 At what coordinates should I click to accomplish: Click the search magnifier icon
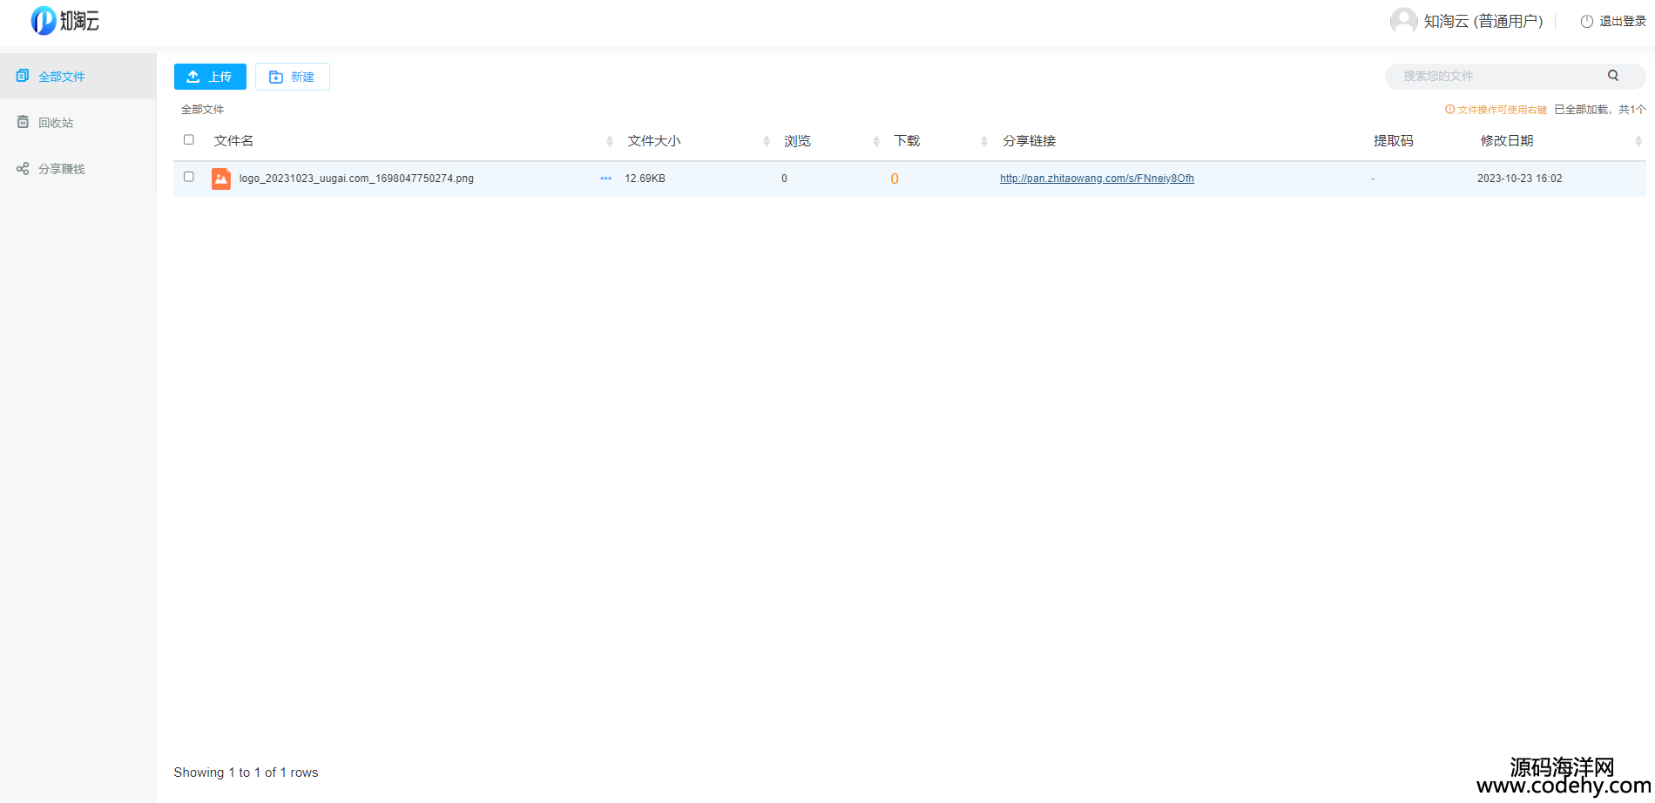coord(1613,76)
